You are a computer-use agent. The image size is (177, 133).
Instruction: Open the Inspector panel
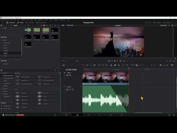[x=167, y=23]
